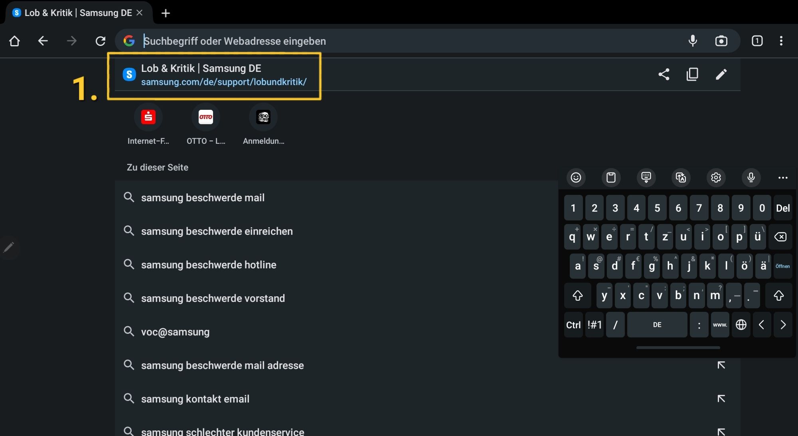
Task: Toggle the right Shift key
Action: [779, 295]
